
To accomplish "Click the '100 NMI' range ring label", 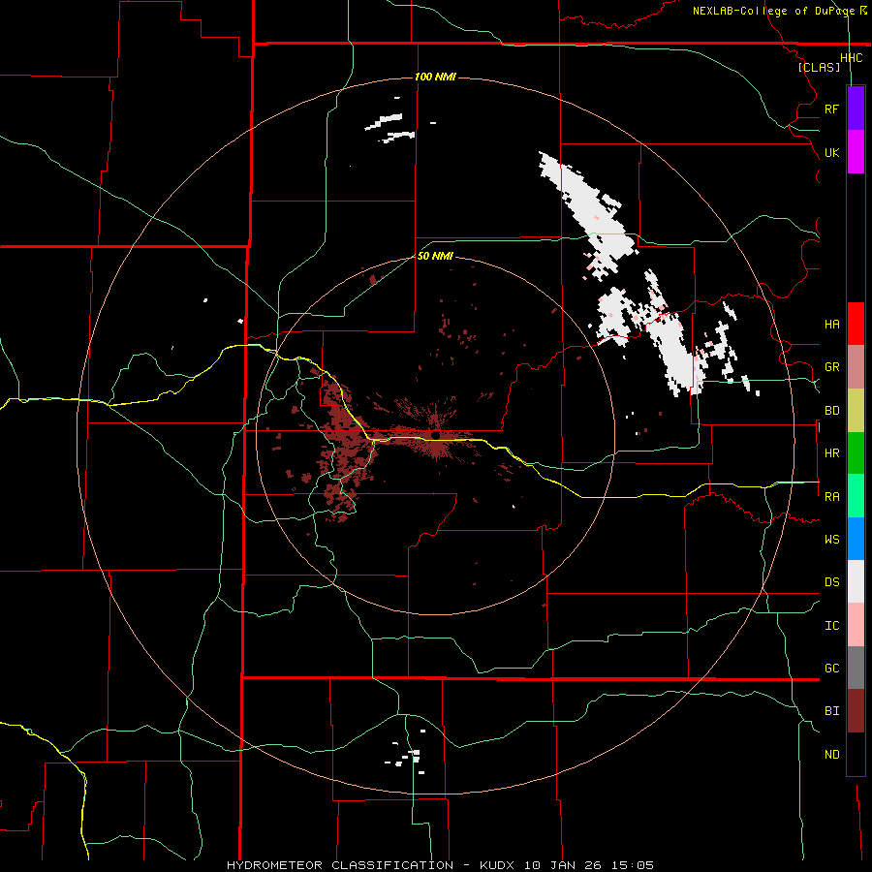I will click(435, 77).
